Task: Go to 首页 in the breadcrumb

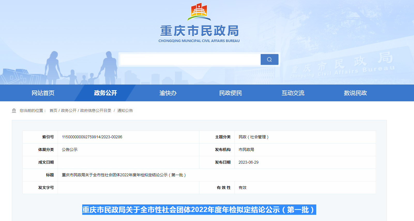Action: (53, 111)
